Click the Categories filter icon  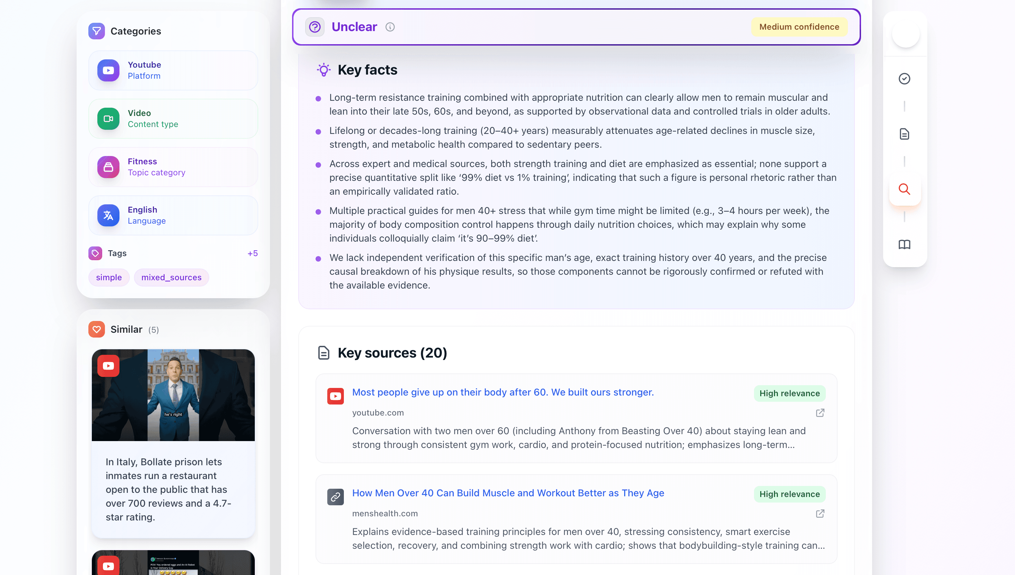click(97, 31)
